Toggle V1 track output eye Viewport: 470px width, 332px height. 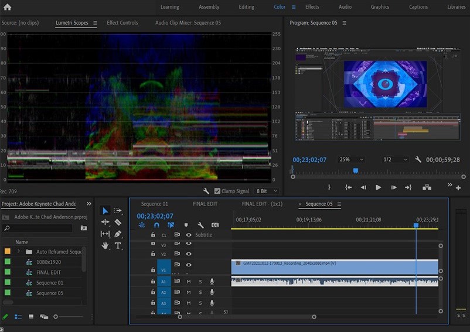click(189, 265)
